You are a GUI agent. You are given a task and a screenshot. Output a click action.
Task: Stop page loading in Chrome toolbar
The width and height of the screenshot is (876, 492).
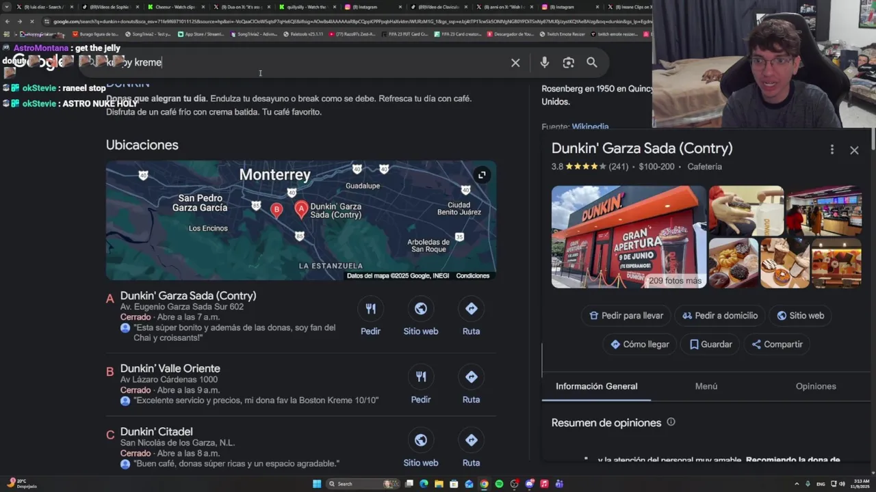point(31,22)
